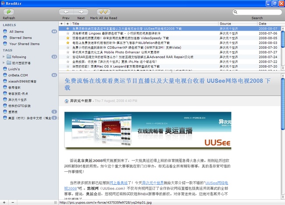285x205 pixels.
Task: Select the cnBeta.COM feed
Action: tap(18, 75)
